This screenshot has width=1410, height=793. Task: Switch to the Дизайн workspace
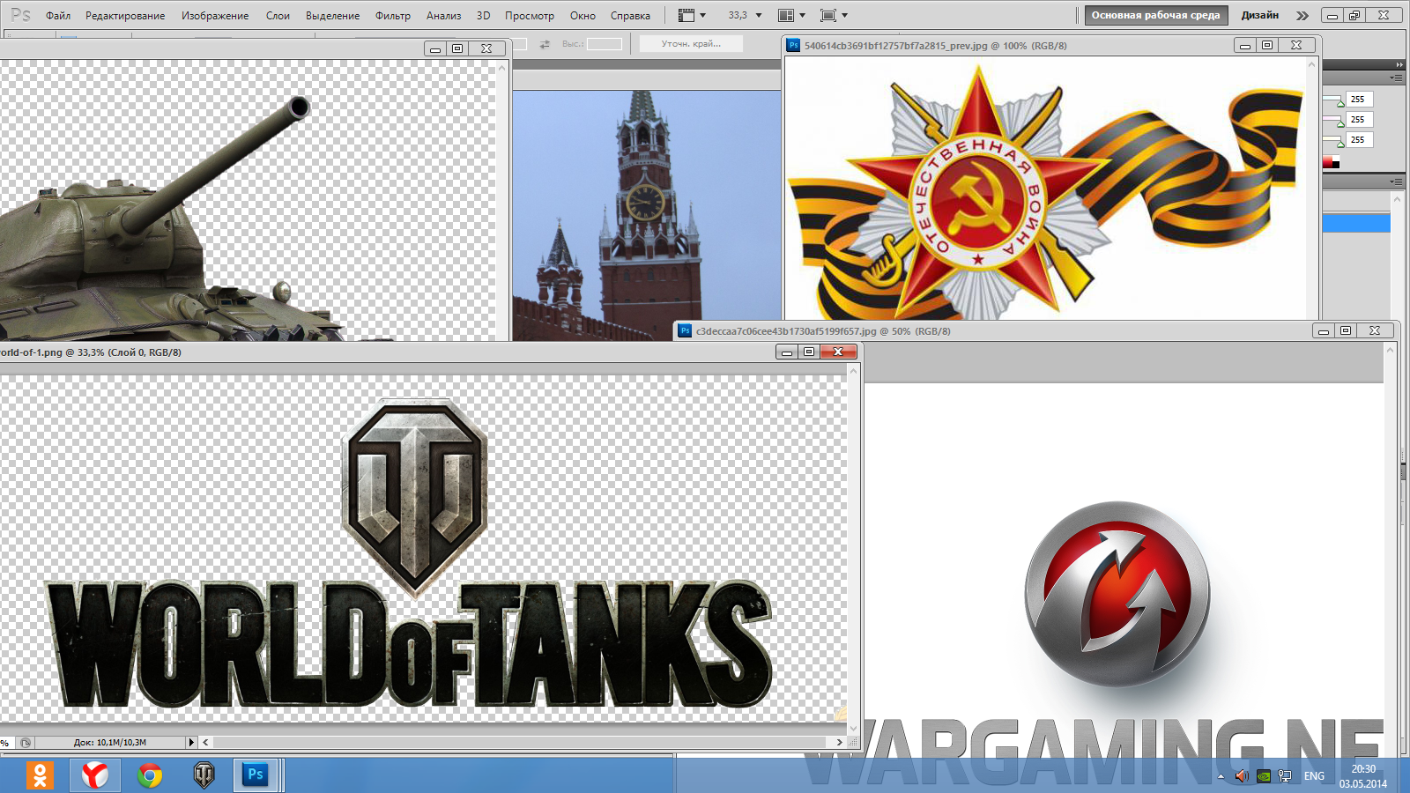point(1259,15)
